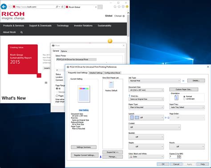The image size is (211, 168).
Task: Click the rainbow current setting page preview
Action: click(84, 94)
